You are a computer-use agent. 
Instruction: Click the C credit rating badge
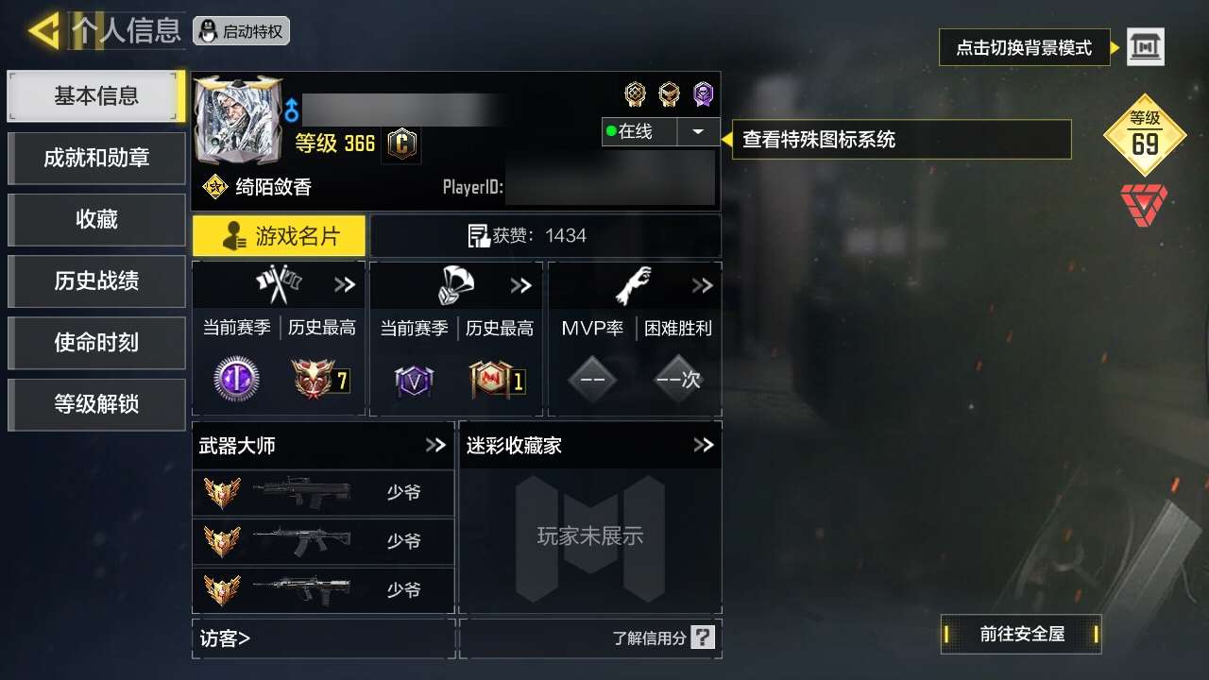point(402,144)
